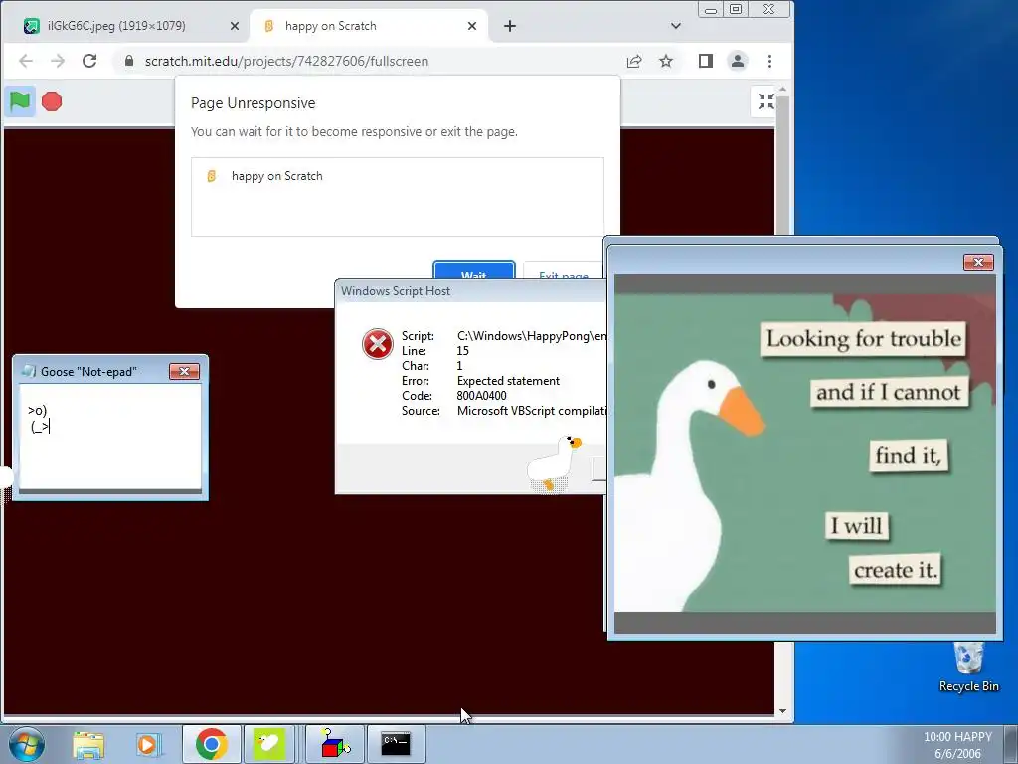Open Chrome side panel
Screen dimensions: 1018x764
coord(706,61)
